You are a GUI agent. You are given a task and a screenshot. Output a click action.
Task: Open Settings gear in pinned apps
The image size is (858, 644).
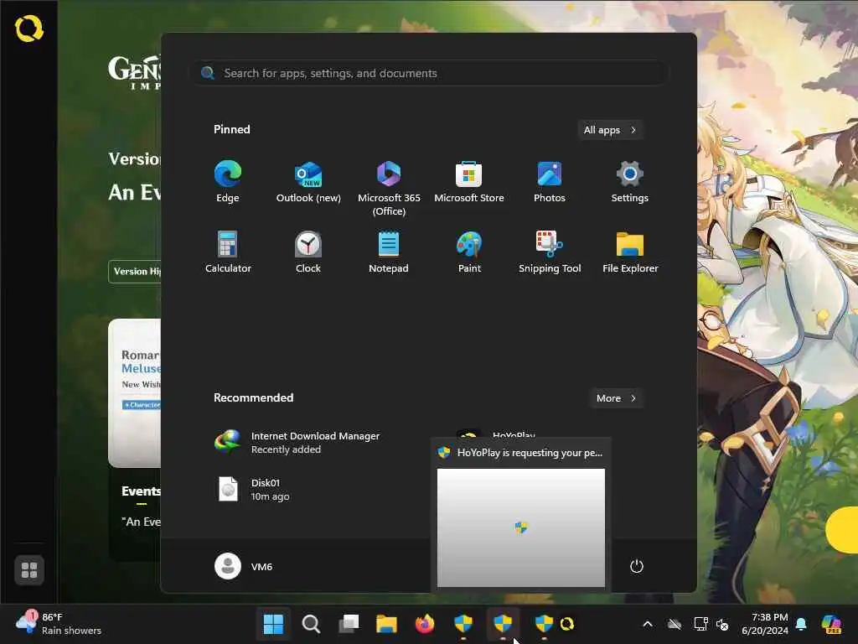[630, 182]
